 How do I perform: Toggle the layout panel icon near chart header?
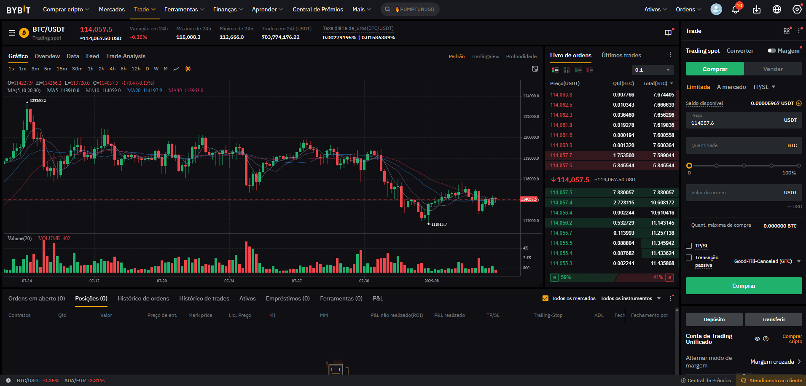pyautogui.click(x=668, y=32)
